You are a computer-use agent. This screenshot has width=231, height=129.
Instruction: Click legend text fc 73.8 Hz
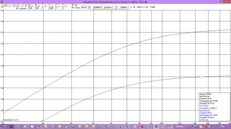pyautogui.click(x=204, y=105)
